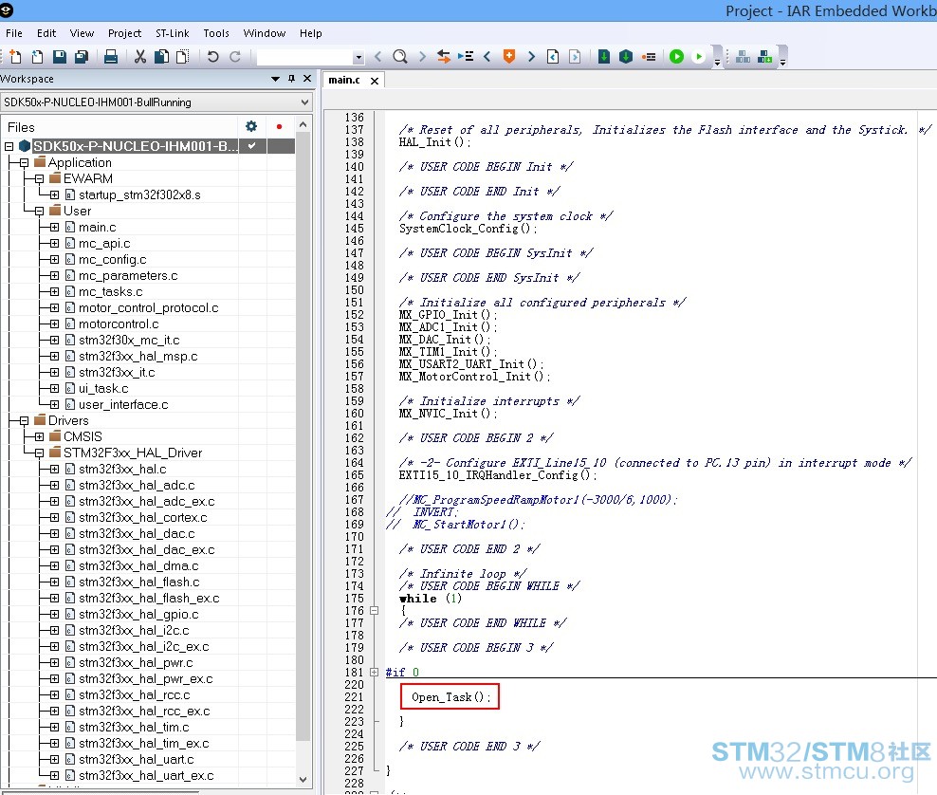Image resolution: width=937 pixels, height=795 pixels.
Task: Collapse the EWARM folder
Action: [x=39, y=178]
